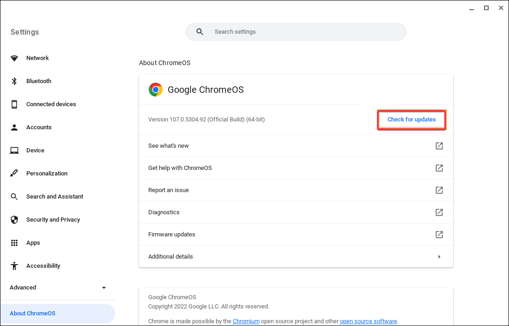Click the Security and Privacy shield icon
The height and width of the screenshot is (326, 509).
tap(14, 220)
